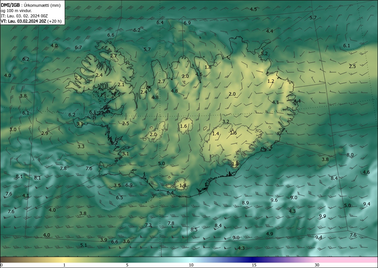This screenshot has width=378, height=268.
Task: Click the map value "8.5"
Action: 194,230
